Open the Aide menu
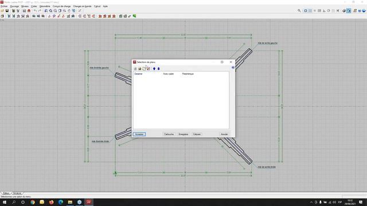Viewport: 367px width, 206px height. click(106, 6)
